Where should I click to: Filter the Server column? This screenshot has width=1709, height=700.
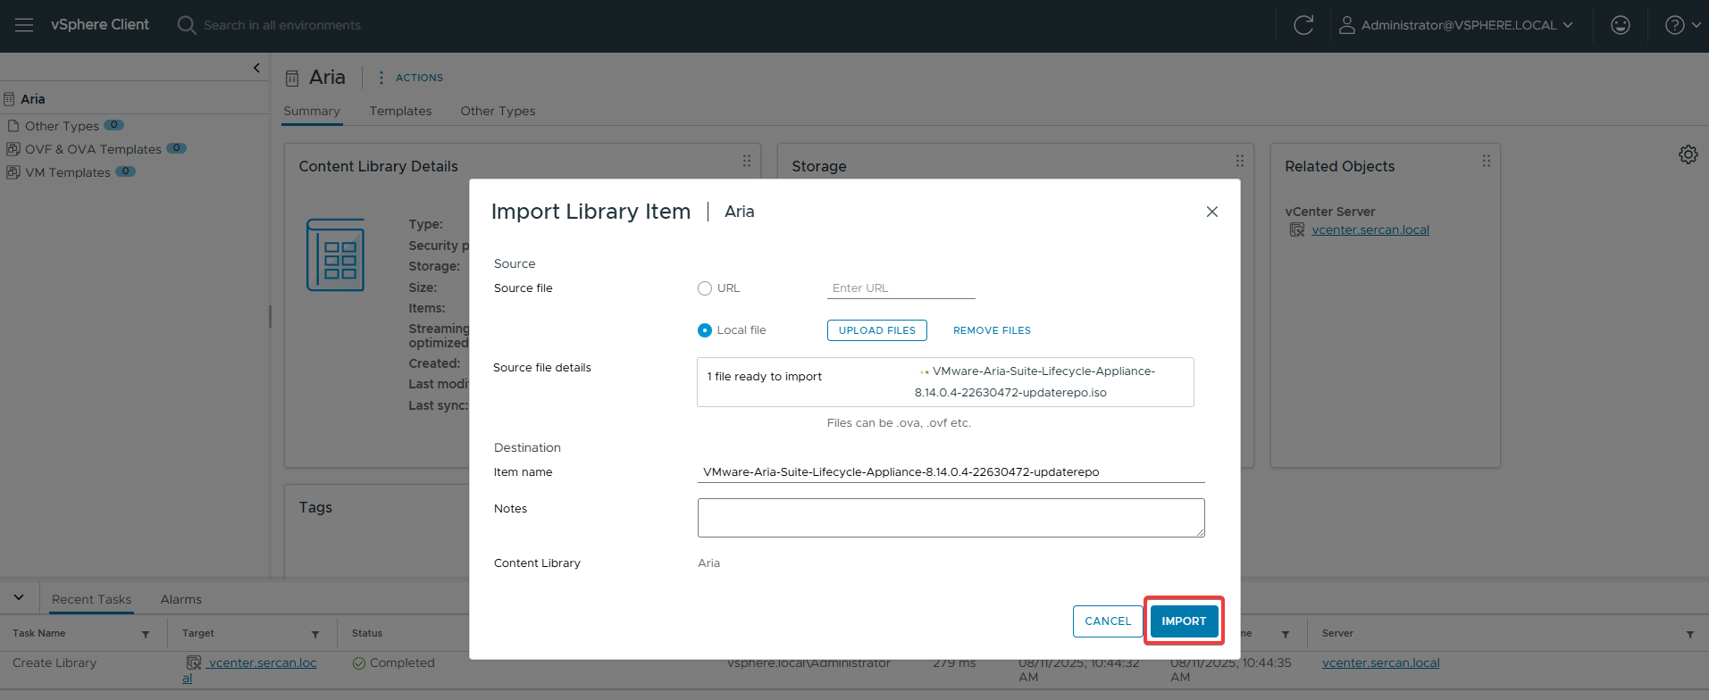(1690, 634)
